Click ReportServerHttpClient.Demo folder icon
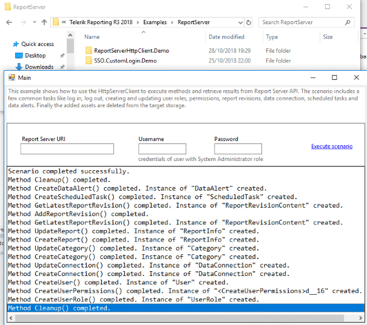 (x=89, y=50)
